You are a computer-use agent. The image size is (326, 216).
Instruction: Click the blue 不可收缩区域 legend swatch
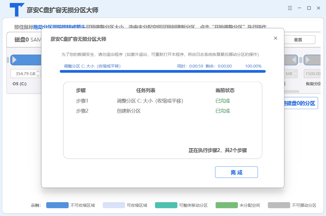(57, 205)
